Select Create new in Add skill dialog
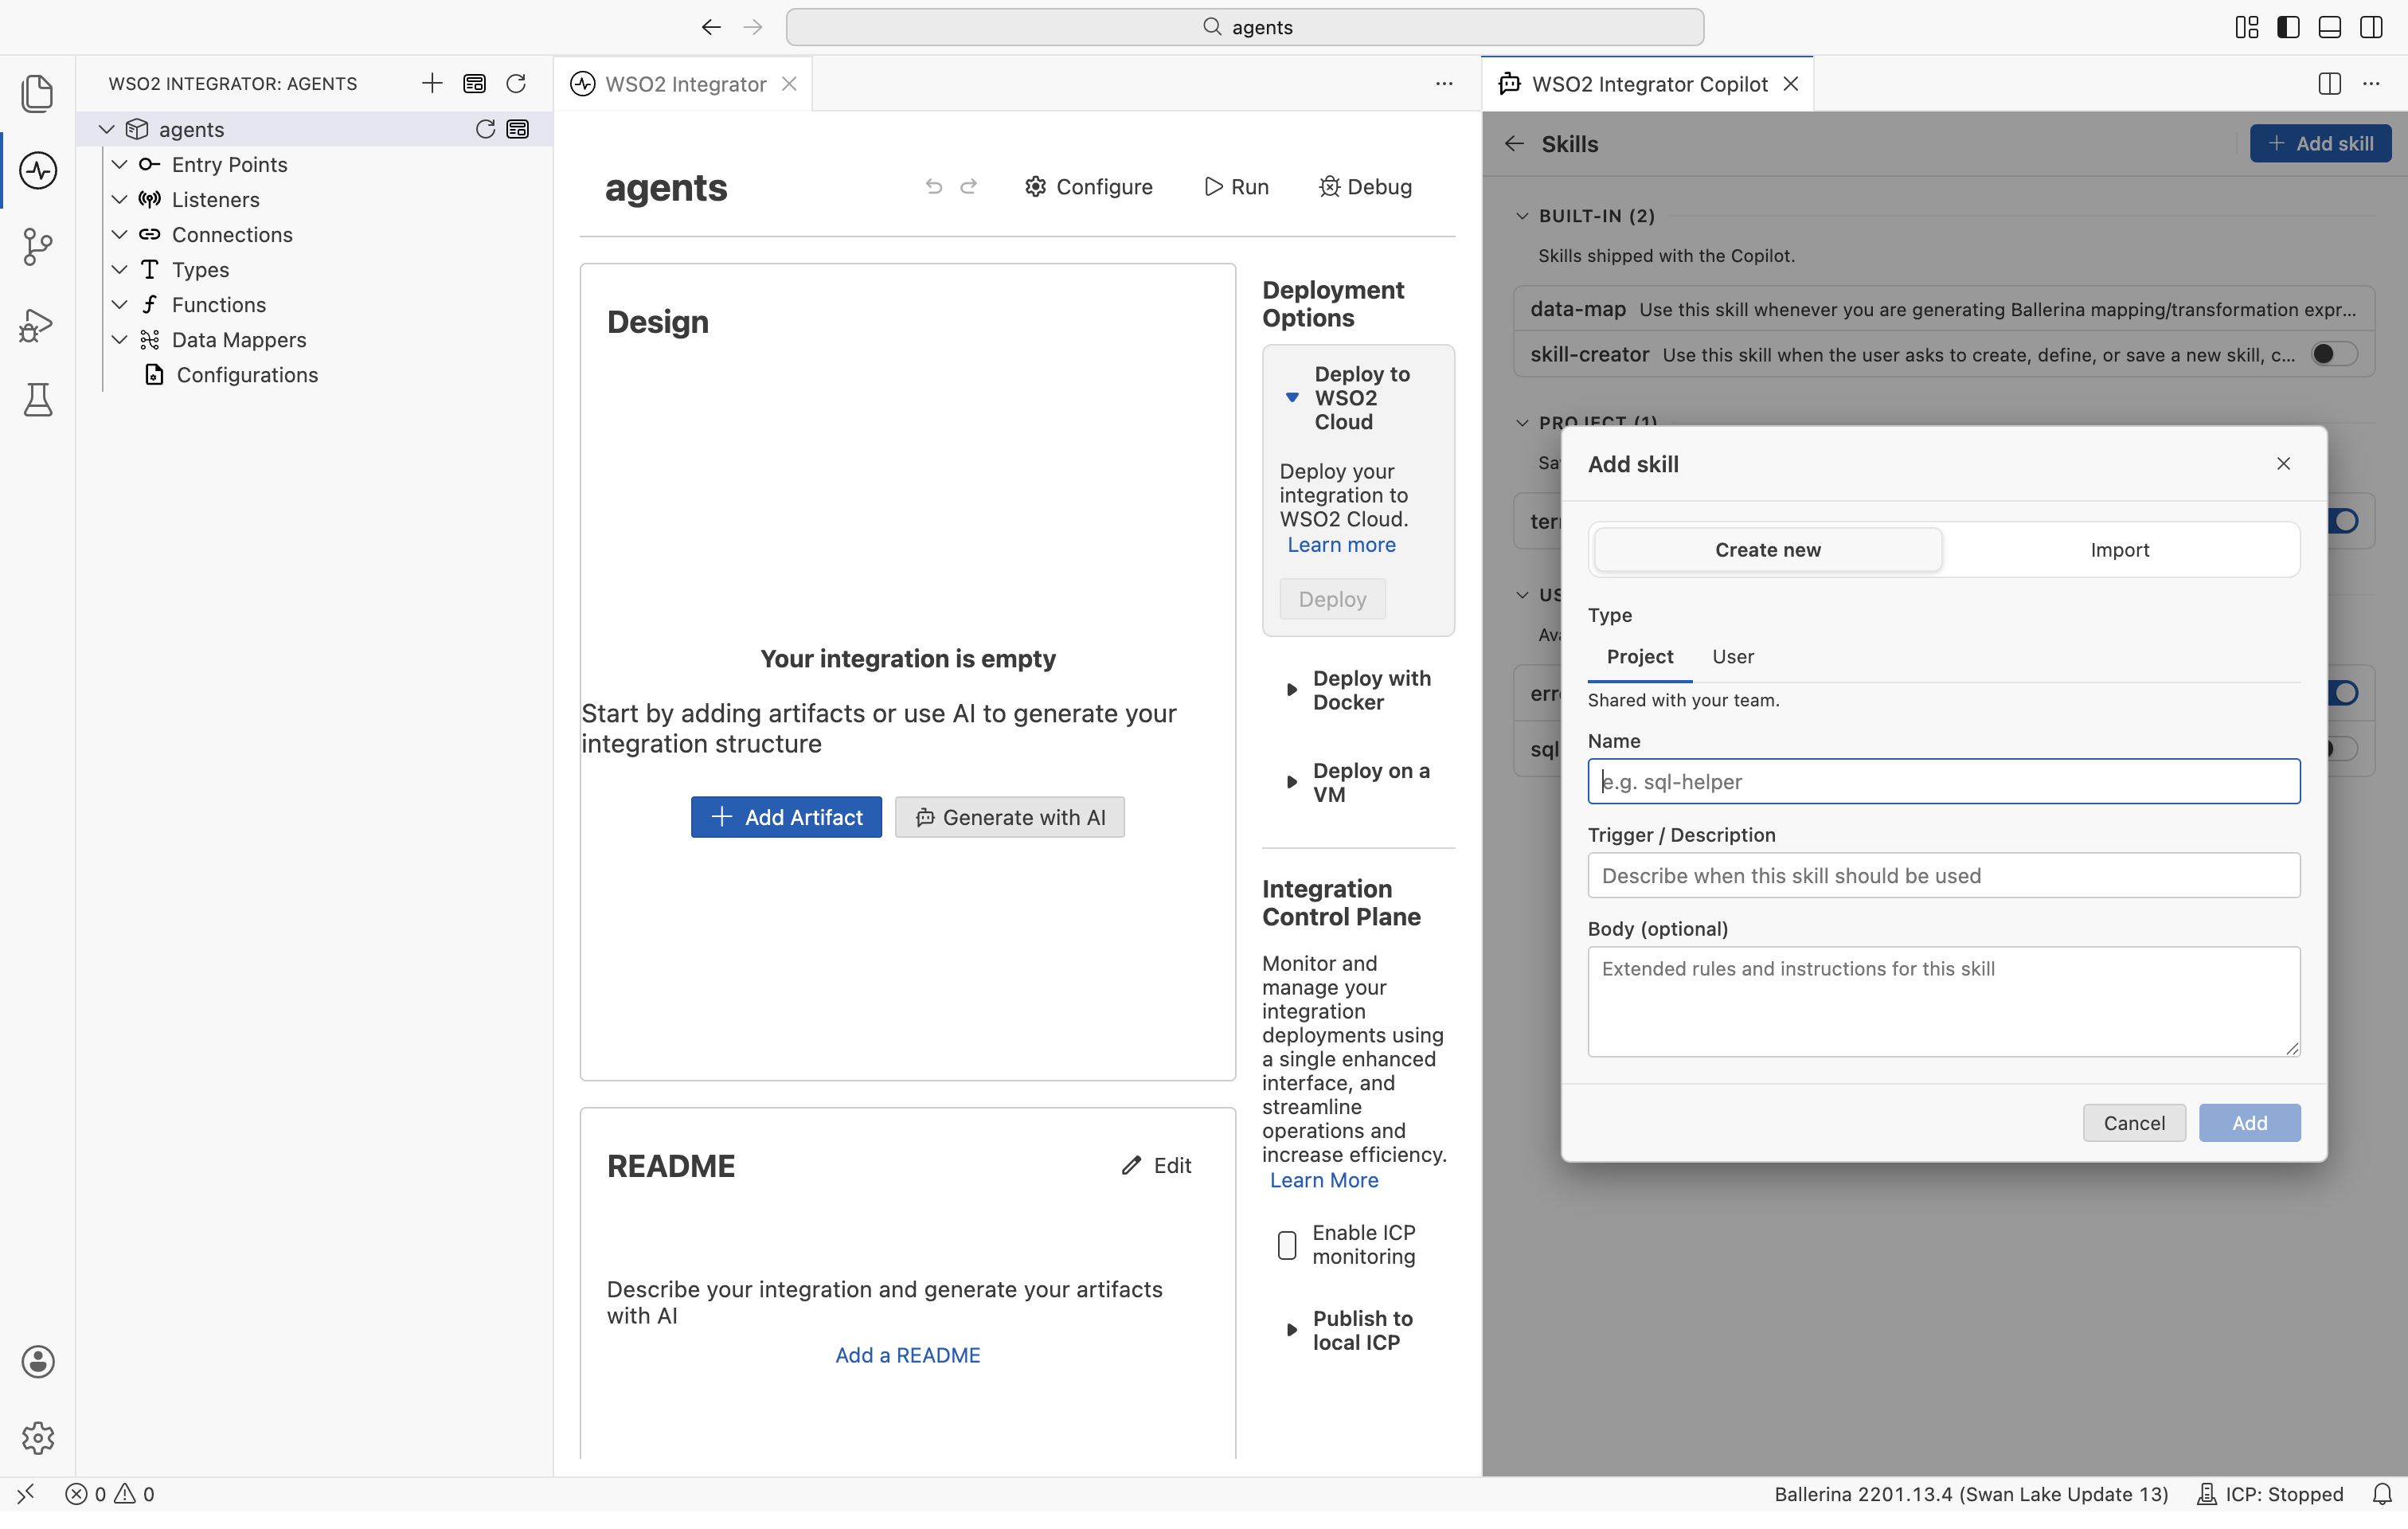This screenshot has height=1529, width=2408. click(x=1767, y=550)
